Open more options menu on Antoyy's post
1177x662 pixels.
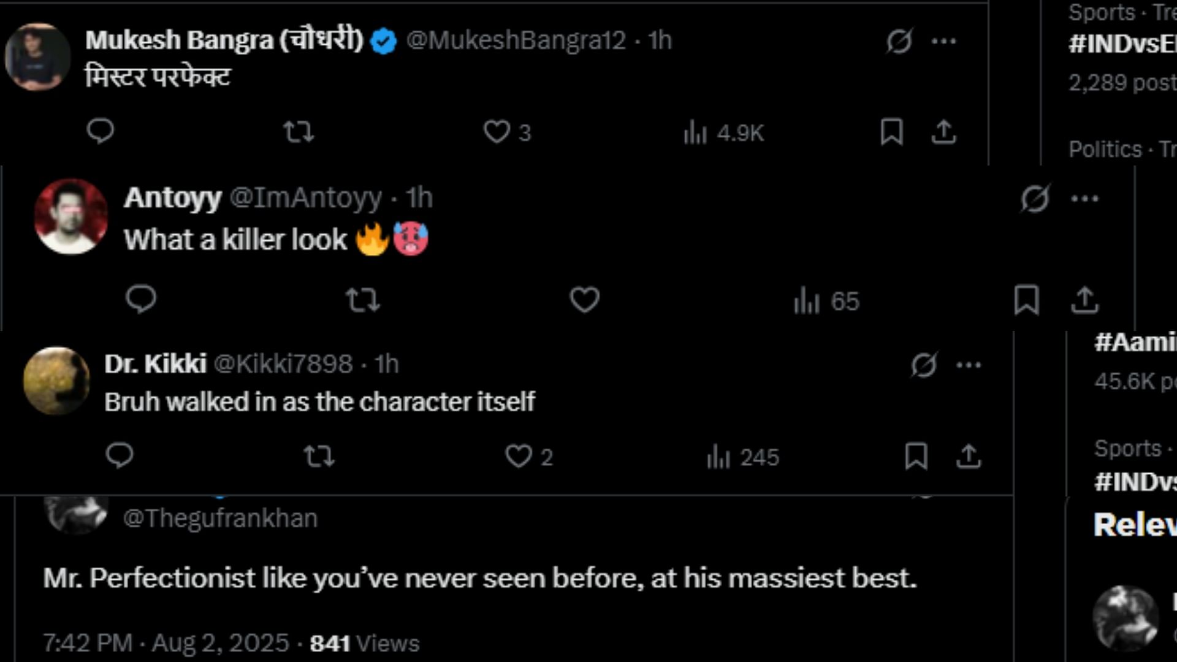pos(1084,198)
